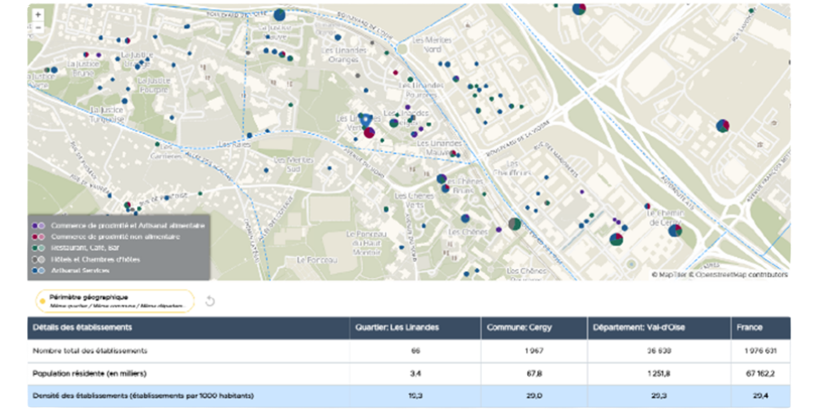
Task: Select the blue marker above La Justice Turquoise
Action: (124, 101)
